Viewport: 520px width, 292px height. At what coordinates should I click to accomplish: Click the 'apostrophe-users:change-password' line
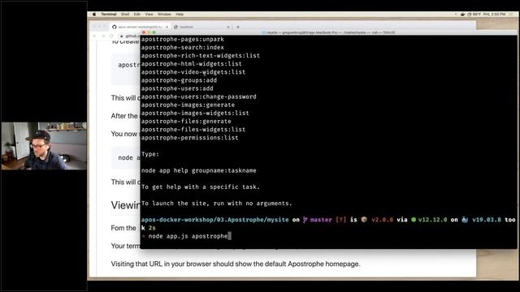pos(199,97)
